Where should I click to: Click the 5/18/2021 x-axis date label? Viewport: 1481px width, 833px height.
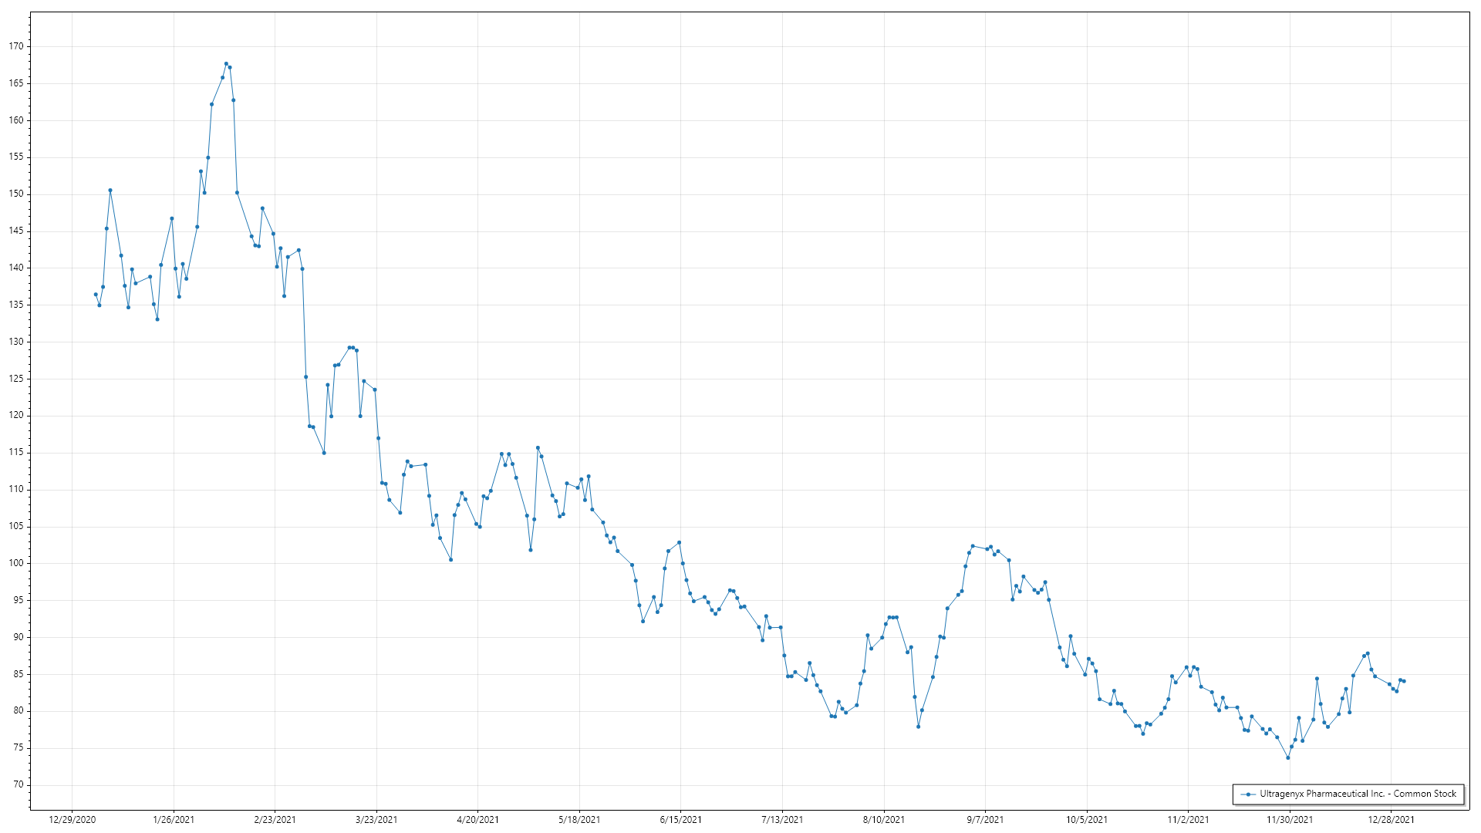tap(579, 820)
